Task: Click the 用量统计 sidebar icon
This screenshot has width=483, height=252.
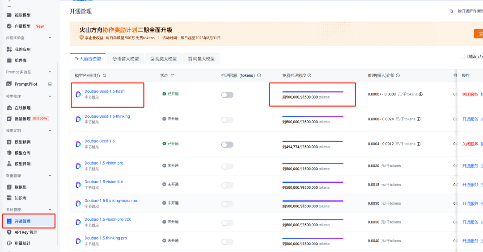Action: (x=9, y=243)
